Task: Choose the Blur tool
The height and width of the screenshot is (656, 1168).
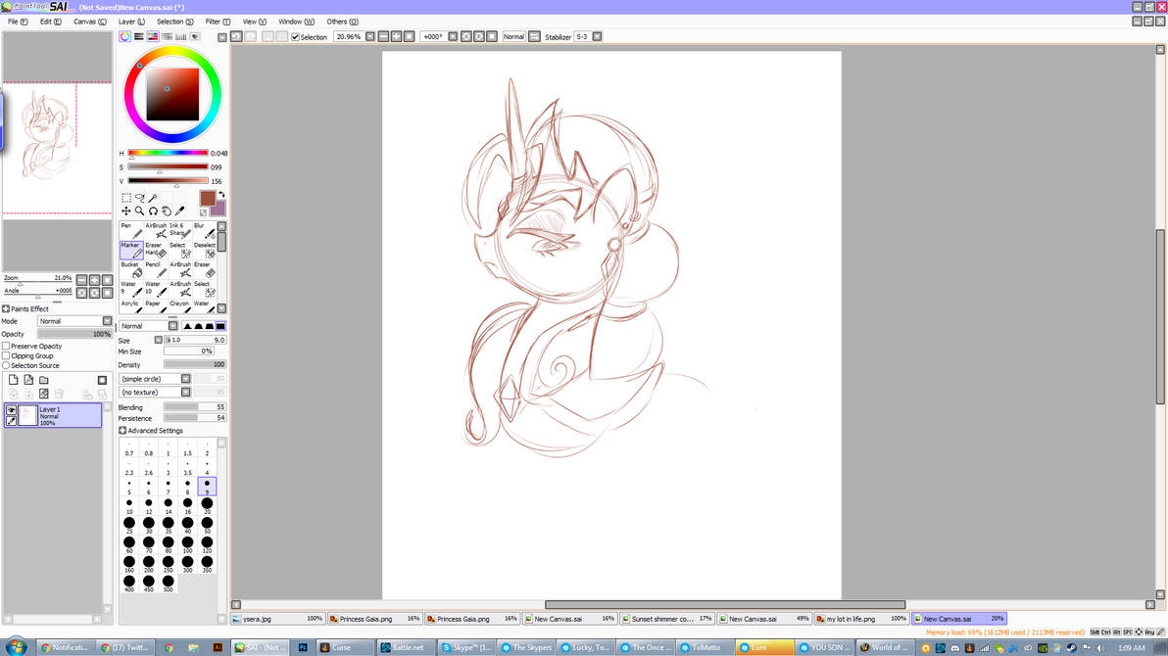Action: 204,230
